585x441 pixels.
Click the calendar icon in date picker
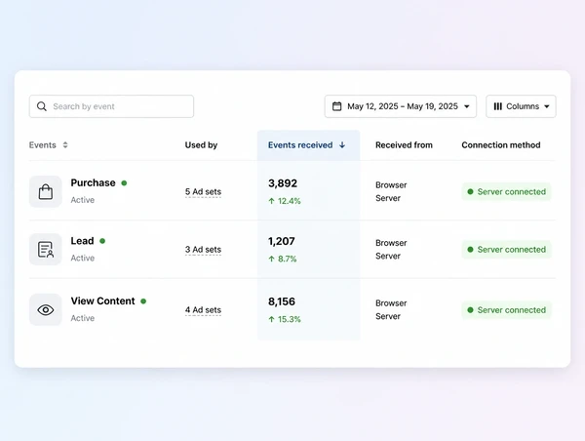pyautogui.click(x=337, y=106)
